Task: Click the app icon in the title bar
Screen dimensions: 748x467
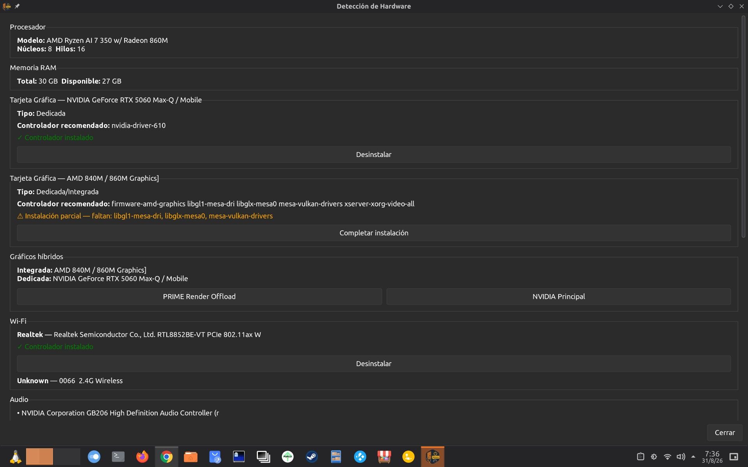Action: tap(7, 6)
